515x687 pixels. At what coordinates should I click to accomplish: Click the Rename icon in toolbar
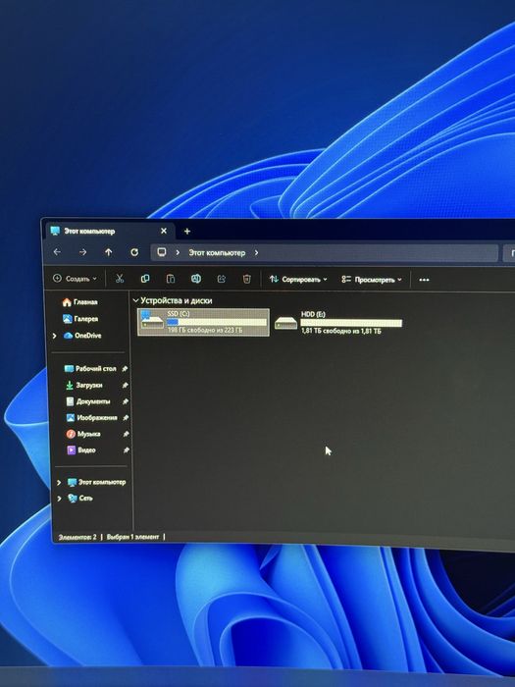196,279
